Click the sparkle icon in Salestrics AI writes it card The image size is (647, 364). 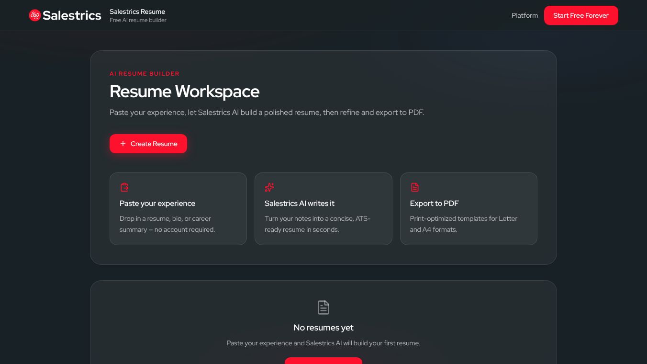coord(269,187)
